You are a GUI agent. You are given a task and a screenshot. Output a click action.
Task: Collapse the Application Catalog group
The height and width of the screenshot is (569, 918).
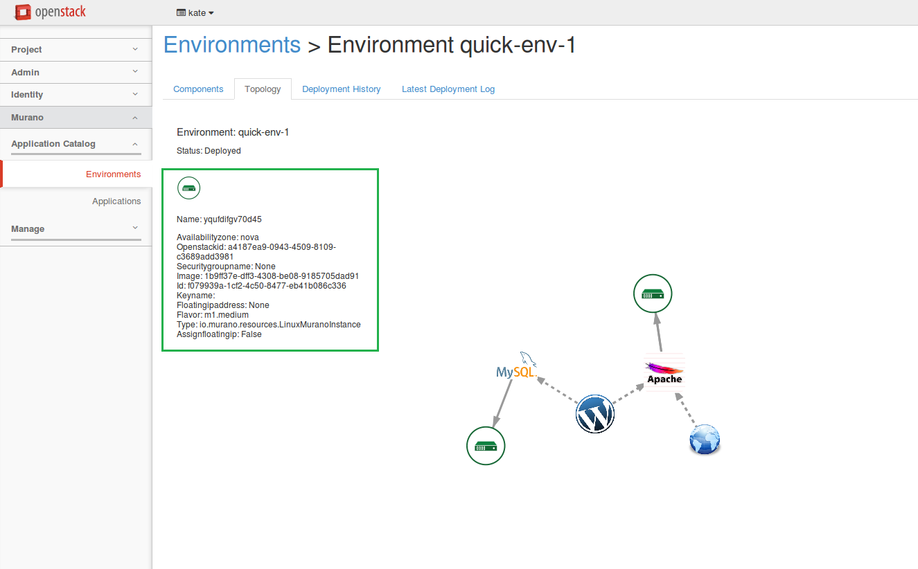click(76, 144)
